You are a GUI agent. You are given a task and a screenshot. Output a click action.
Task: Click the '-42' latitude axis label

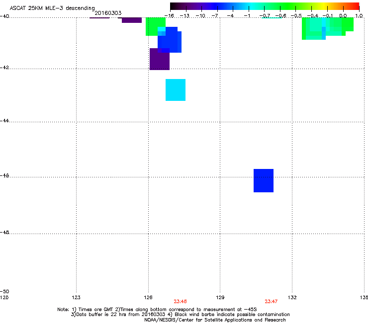point(4,68)
